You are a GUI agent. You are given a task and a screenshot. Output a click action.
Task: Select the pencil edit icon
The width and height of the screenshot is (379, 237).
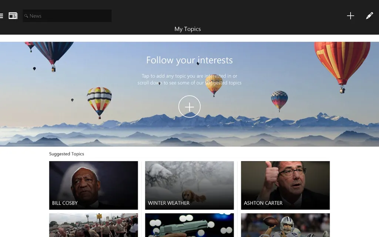tap(369, 16)
